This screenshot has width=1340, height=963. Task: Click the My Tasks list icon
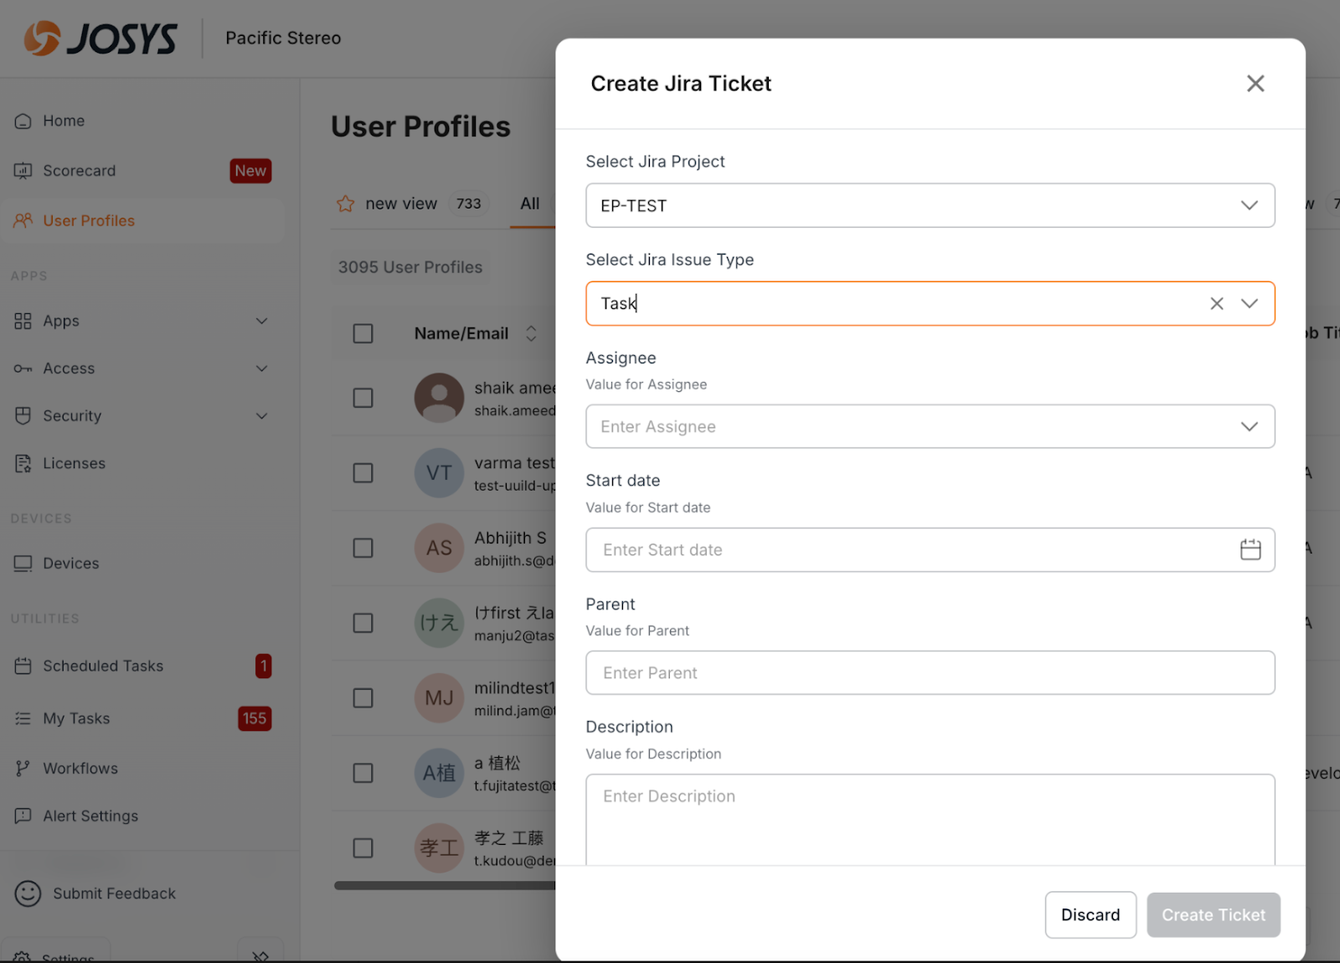tap(23, 718)
